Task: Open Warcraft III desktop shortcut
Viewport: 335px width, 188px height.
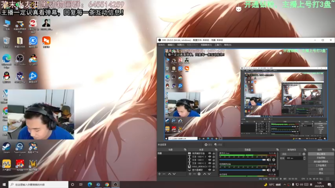Action: click(x=33, y=166)
